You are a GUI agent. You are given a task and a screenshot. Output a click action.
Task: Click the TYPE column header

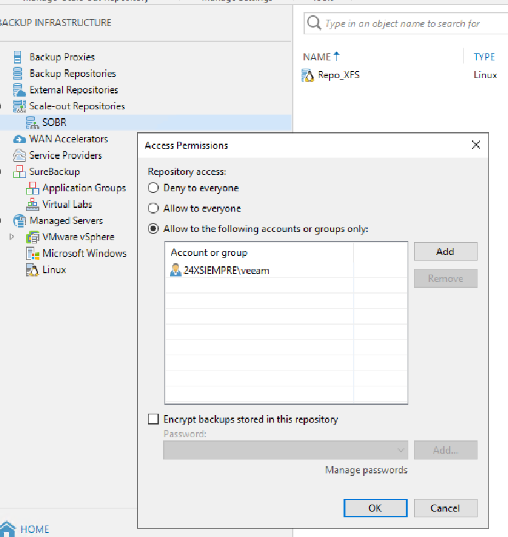coord(484,57)
